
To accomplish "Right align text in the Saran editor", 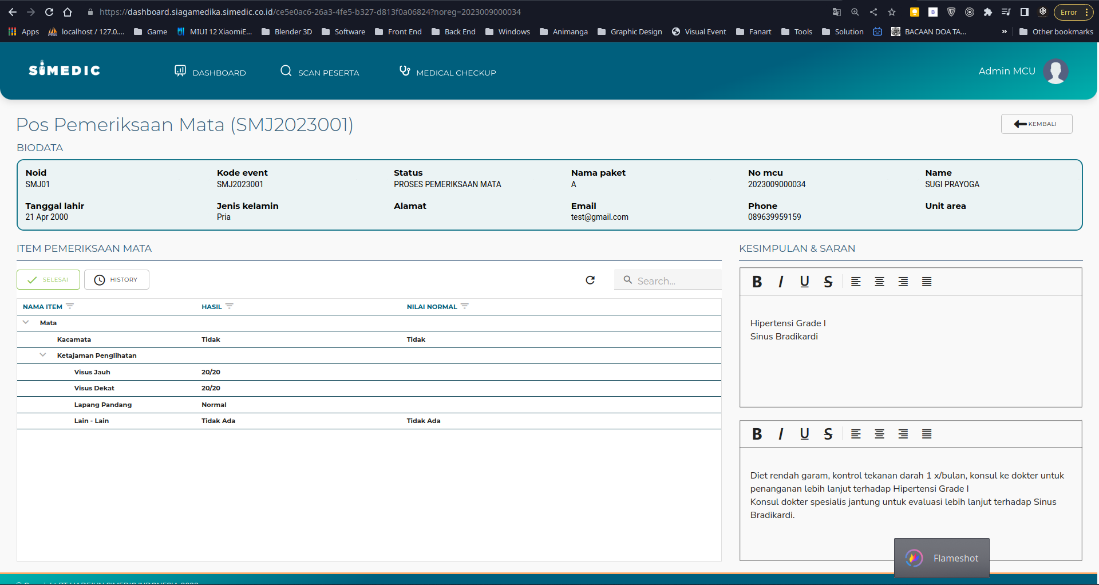I will point(903,434).
